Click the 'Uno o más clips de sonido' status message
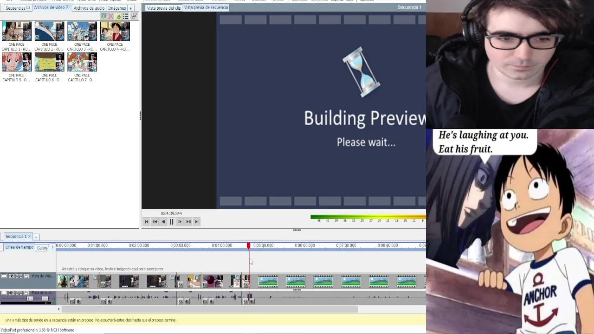This screenshot has height=334, width=594. (x=91, y=320)
